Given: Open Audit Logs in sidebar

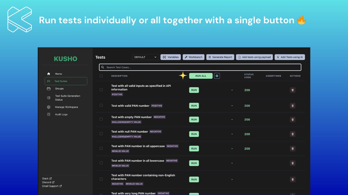Looking at the screenshot, I should point(61,114).
